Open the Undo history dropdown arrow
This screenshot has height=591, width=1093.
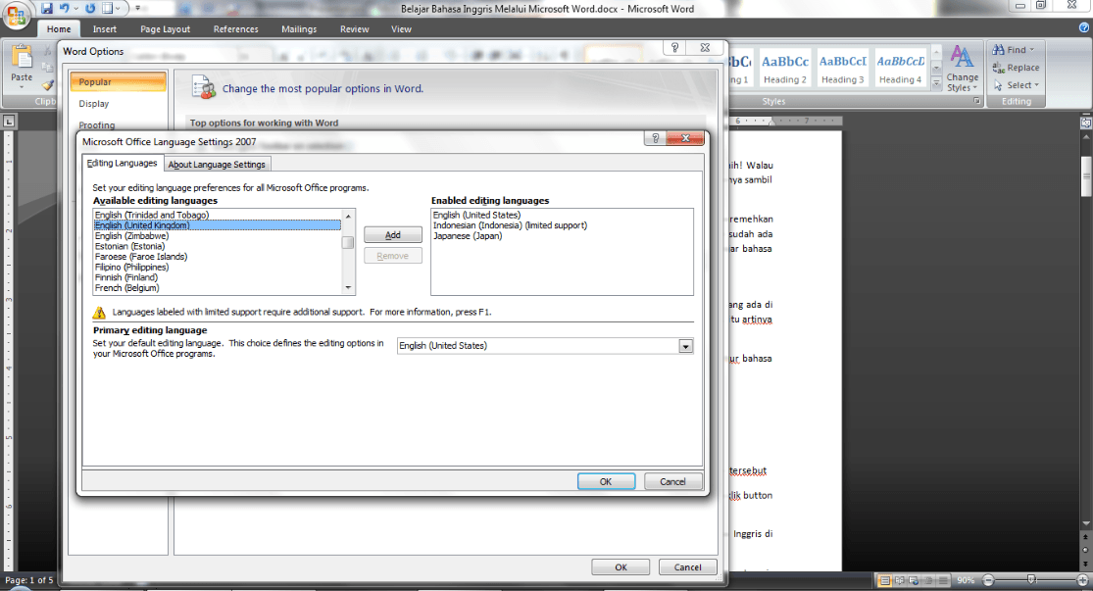point(75,9)
